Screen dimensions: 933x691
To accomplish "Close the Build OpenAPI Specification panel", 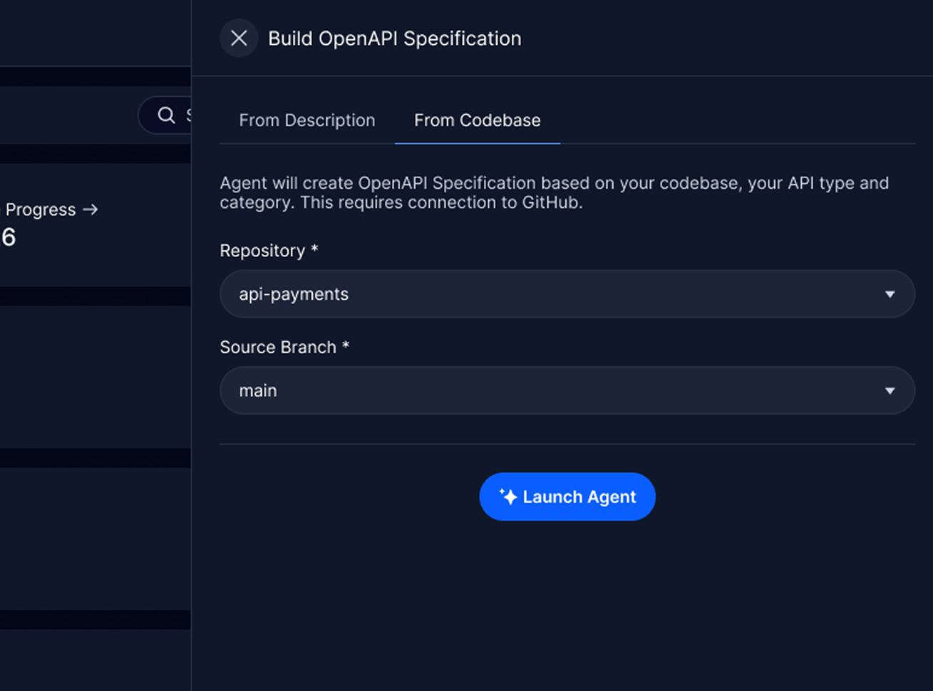I will (x=239, y=38).
